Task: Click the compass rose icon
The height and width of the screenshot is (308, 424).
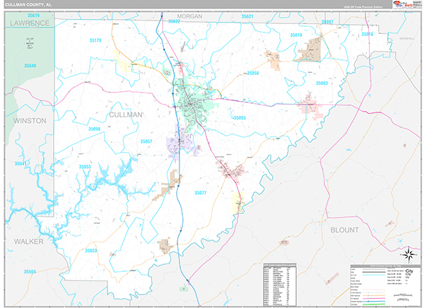Action: click(408, 255)
